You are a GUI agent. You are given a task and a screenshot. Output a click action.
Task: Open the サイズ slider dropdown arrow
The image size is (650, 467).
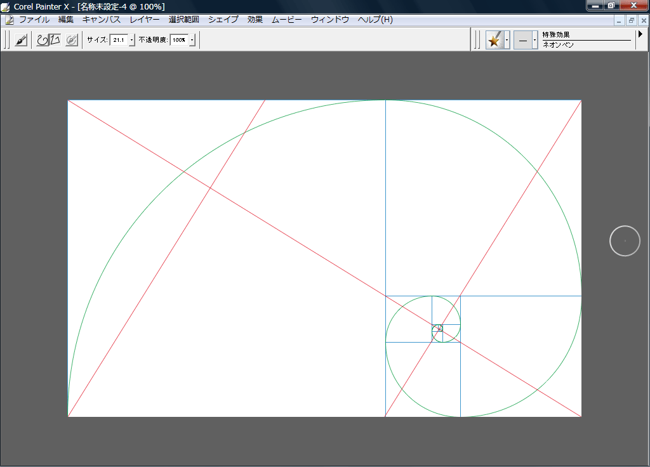(x=132, y=40)
